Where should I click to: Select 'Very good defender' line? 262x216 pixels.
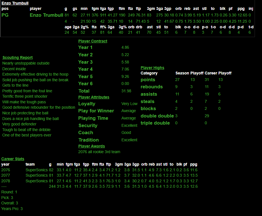(x=19, y=124)
